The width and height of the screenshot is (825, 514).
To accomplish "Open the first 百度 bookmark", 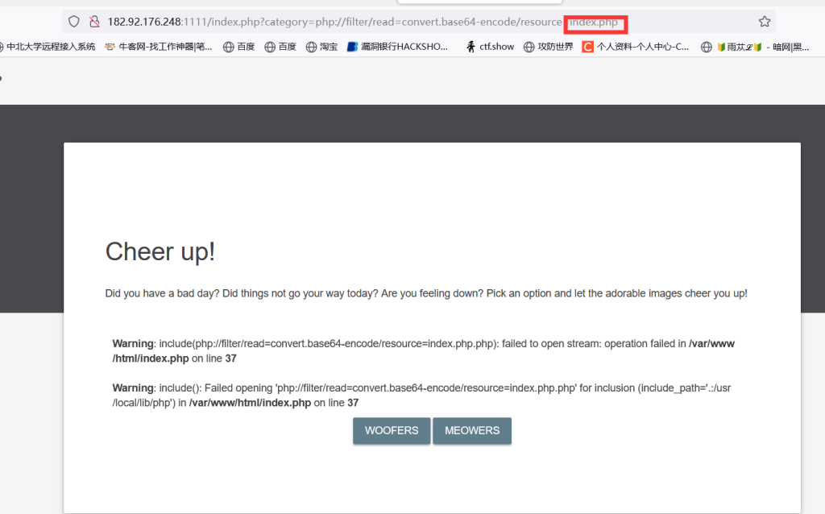I will point(238,47).
